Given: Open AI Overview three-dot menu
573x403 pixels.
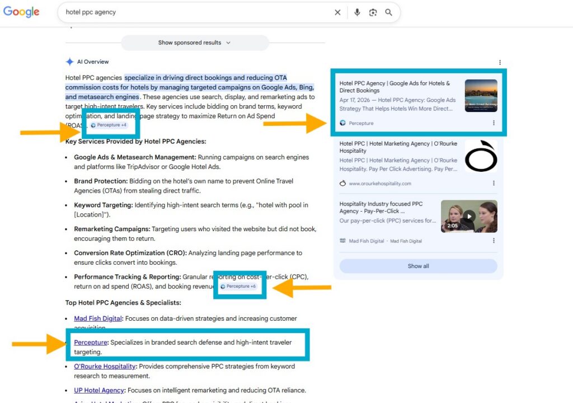Looking at the screenshot, I should point(500,63).
